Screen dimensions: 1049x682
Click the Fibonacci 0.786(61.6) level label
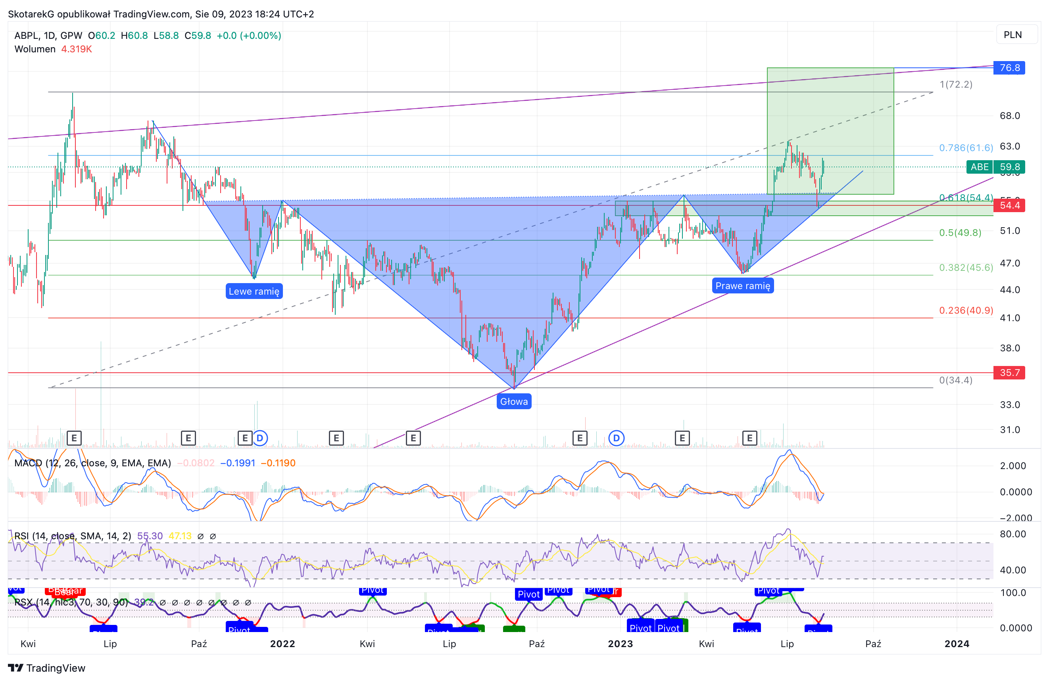coord(966,148)
